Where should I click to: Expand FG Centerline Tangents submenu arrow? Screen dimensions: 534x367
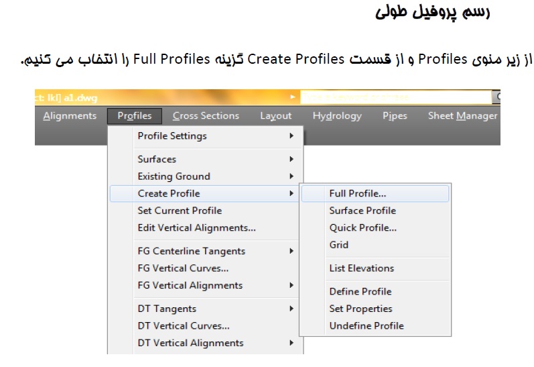tap(291, 251)
